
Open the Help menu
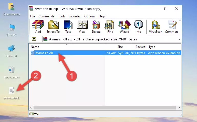coord(102,16)
